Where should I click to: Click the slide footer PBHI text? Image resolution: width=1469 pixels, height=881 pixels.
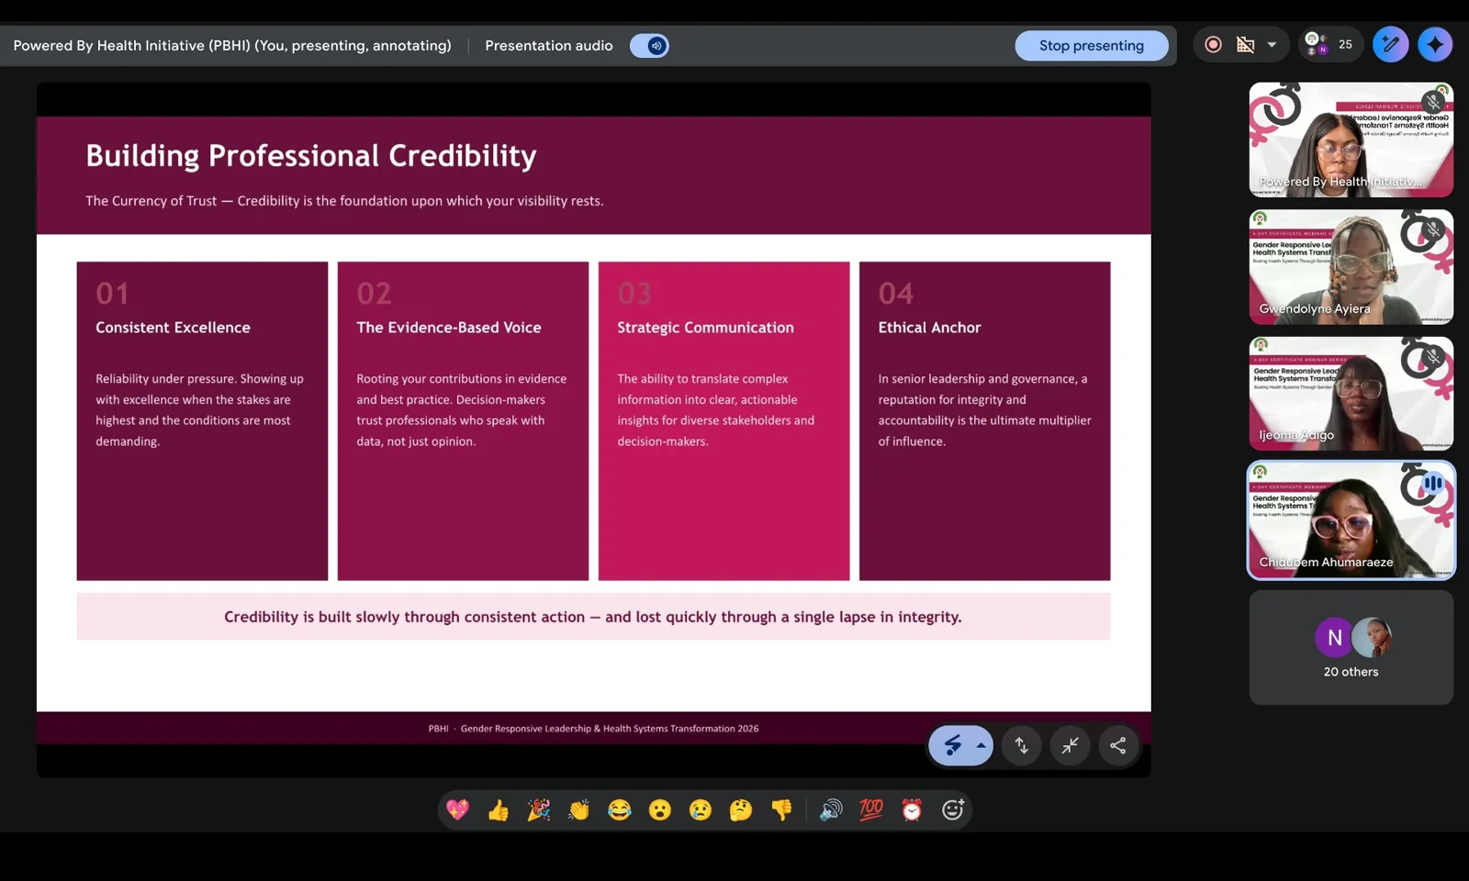pyautogui.click(x=593, y=729)
